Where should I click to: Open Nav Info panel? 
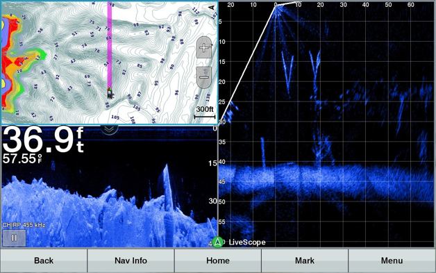tap(131, 260)
